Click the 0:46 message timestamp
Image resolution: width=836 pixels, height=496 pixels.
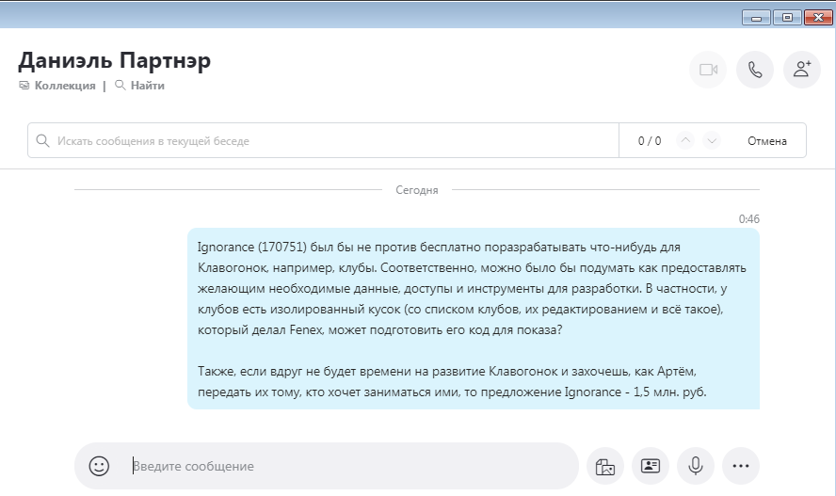pos(748,219)
